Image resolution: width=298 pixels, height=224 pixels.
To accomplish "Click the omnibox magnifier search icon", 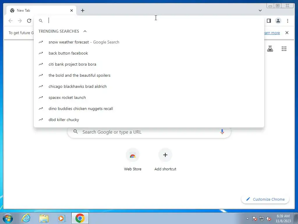I will click(x=41, y=21).
